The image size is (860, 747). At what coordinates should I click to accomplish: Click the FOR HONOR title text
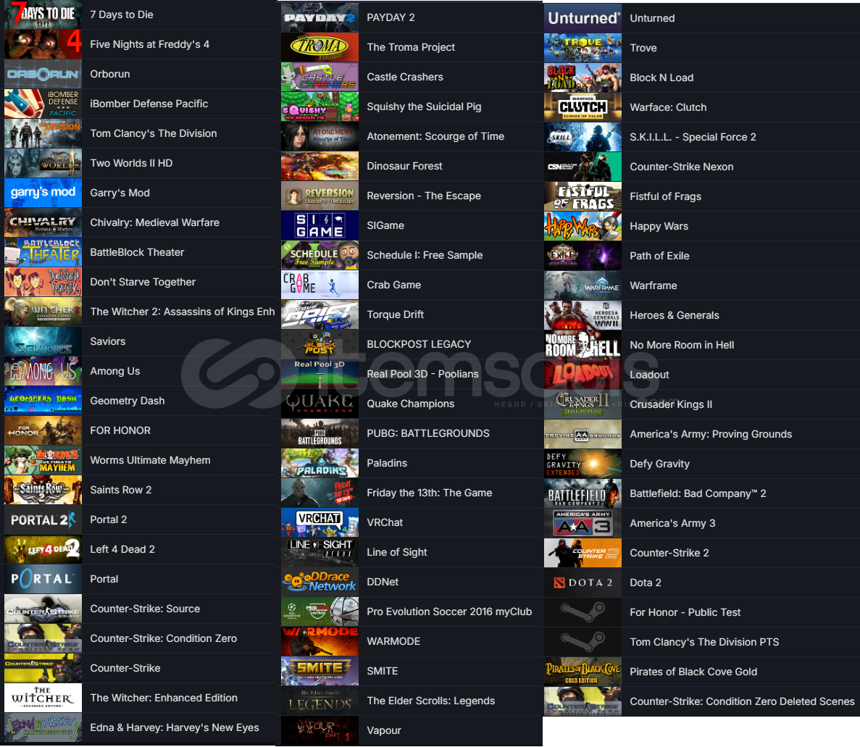(x=120, y=430)
